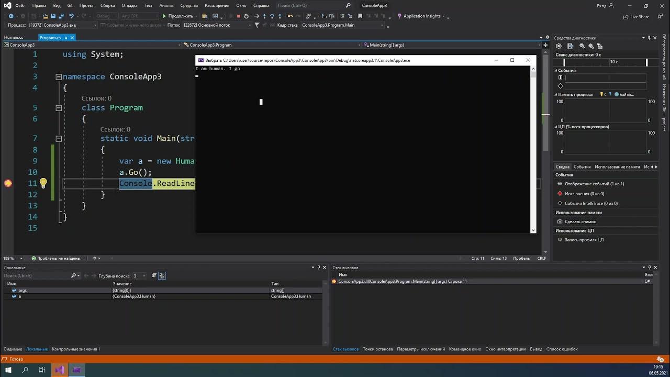The height and width of the screenshot is (377, 670).
Task: Click the Live Share button
Action: [x=636, y=17]
